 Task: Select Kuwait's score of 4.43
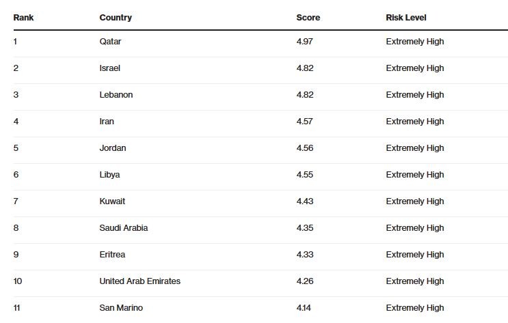coord(304,201)
